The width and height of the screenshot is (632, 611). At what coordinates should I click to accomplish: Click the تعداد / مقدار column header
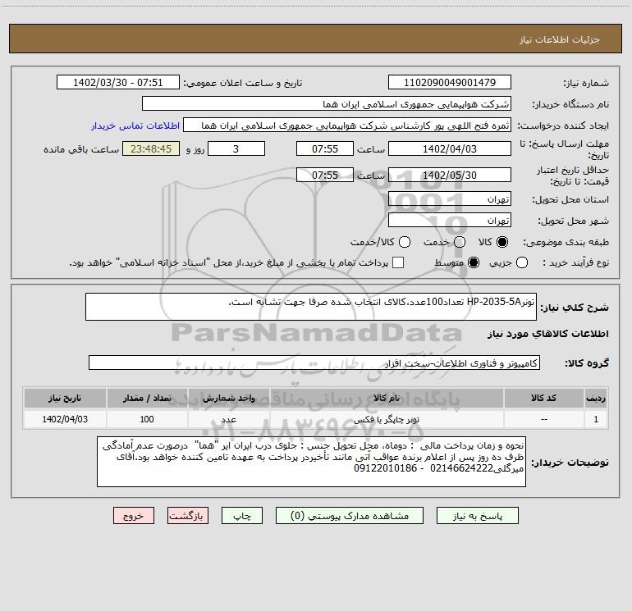(147, 398)
